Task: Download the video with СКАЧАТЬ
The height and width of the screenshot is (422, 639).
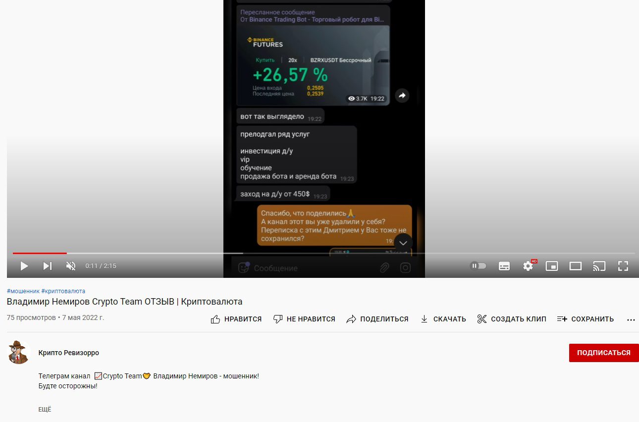Action: click(443, 319)
